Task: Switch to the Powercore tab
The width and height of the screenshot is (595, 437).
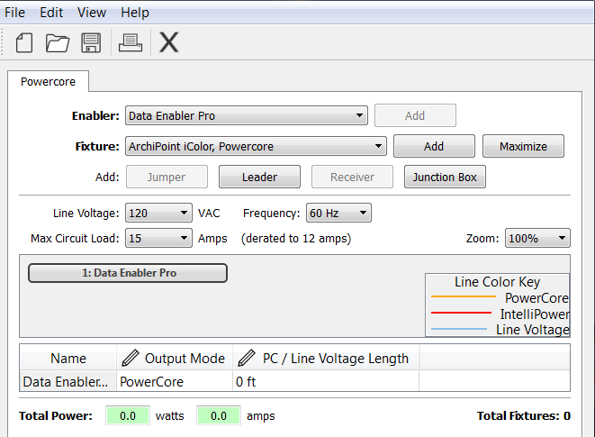Action: [48, 81]
